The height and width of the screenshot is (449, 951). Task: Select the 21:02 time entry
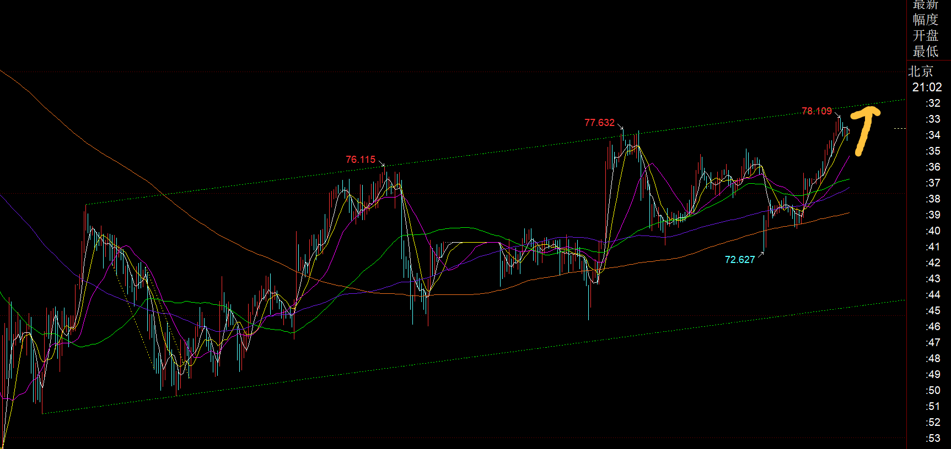[x=927, y=87]
